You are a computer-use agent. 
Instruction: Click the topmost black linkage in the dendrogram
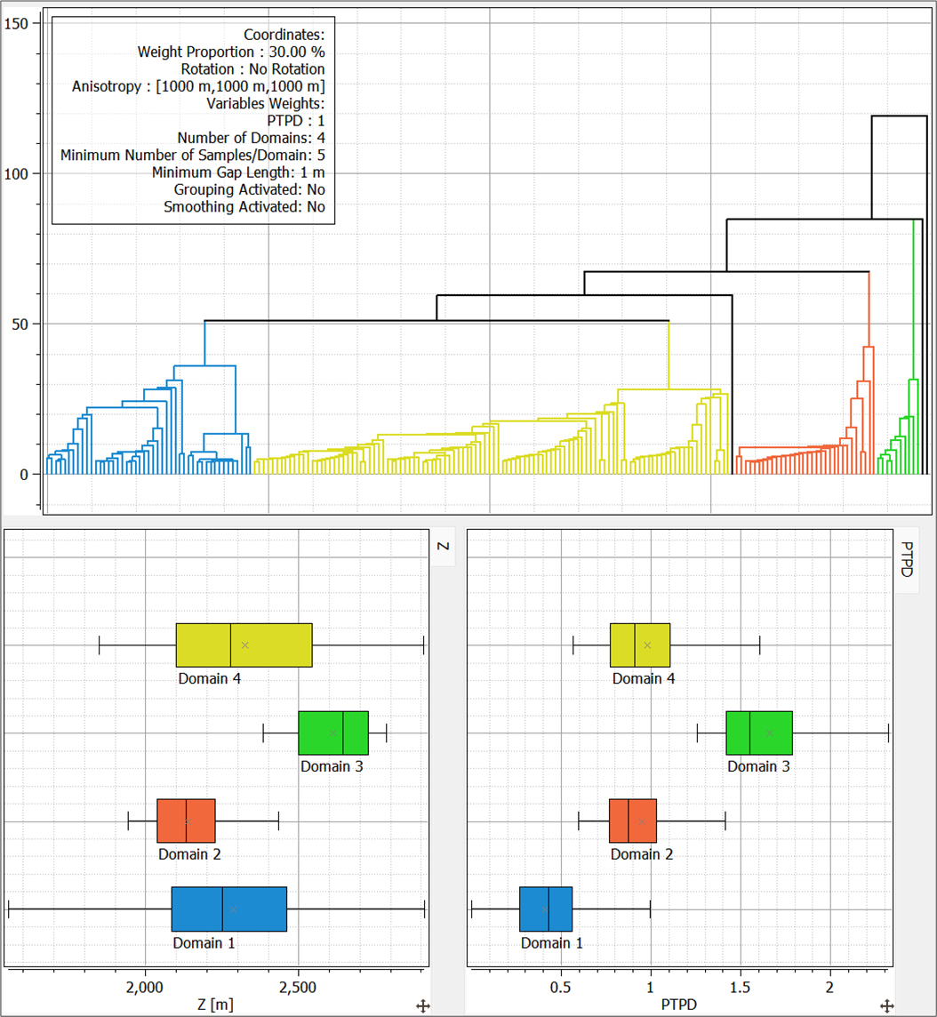point(899,116)
